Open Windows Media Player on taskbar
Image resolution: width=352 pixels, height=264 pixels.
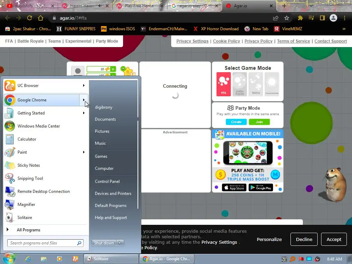pyautogui.click(x=59, y=259)
